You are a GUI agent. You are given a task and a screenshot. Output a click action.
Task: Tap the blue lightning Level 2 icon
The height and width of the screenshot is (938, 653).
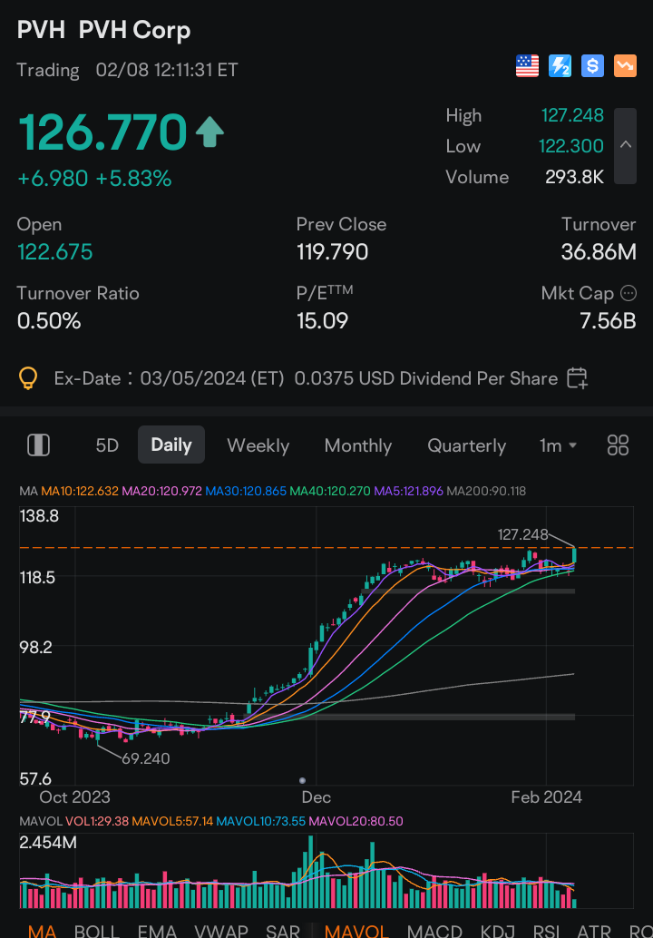tap(560, 66)
